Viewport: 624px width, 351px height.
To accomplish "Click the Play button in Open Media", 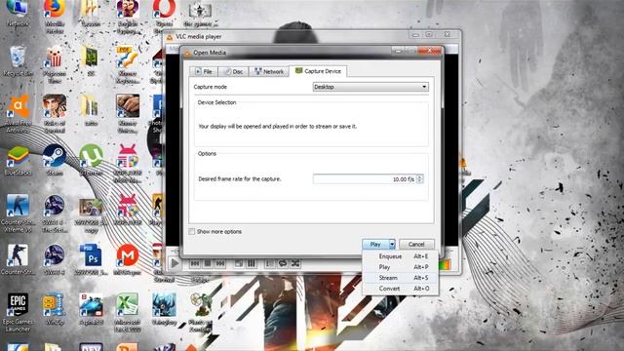I will (375, 245).
